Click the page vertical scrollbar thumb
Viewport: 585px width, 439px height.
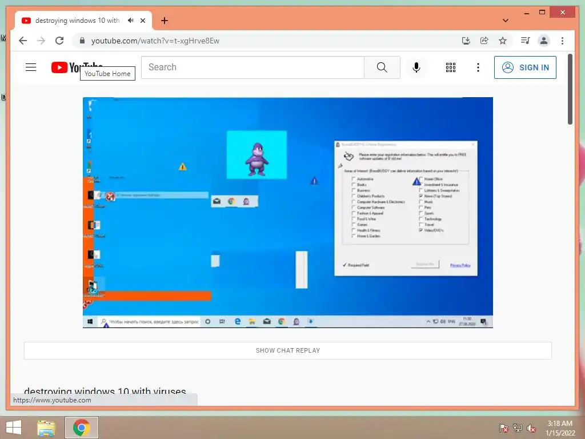tap(570, 89)
